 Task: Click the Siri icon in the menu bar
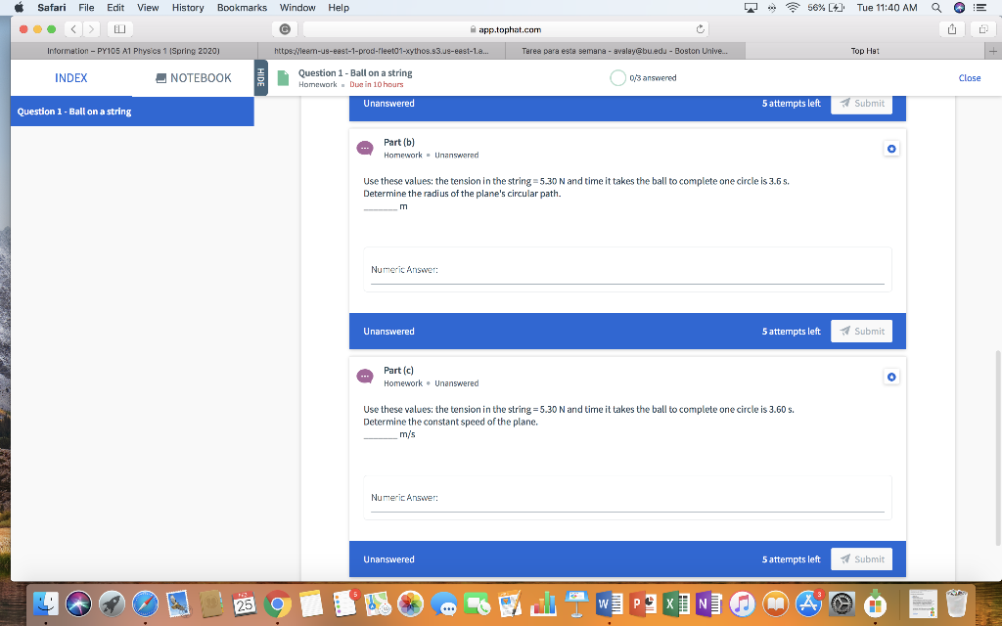[957, 7]
